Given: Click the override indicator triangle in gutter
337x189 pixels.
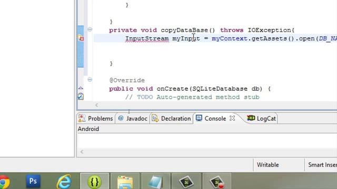Looking at the screenshot, I should pos(81,88).
